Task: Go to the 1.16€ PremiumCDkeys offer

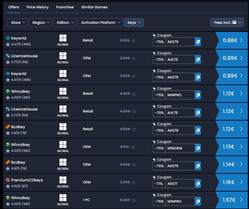Action: click(x=231, y=182)
